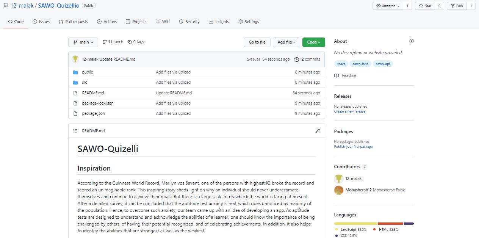Open package-lock.json file
479x238 pixels.
(x=98, y=103)
